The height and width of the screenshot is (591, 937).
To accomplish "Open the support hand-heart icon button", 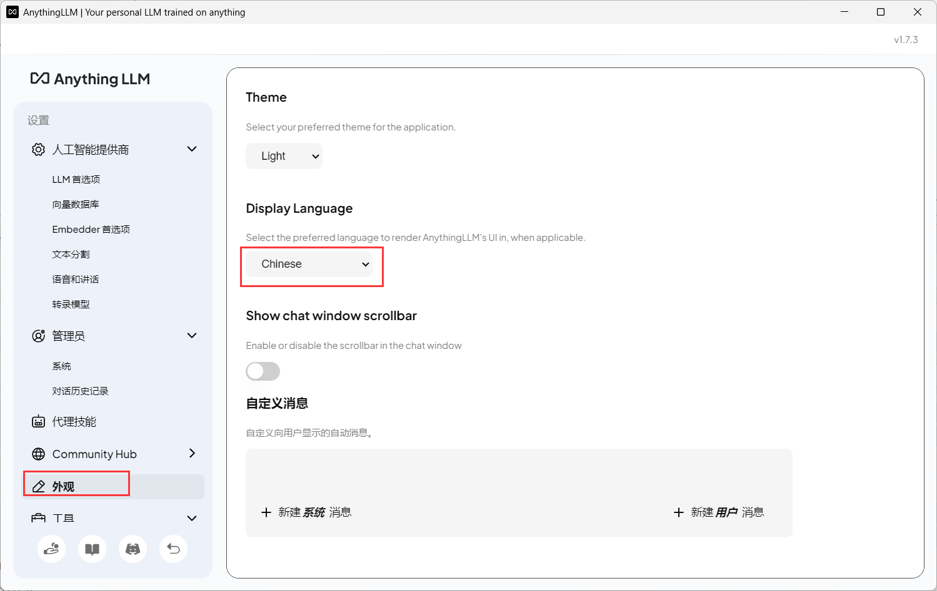I will click(x=52, y=549).
